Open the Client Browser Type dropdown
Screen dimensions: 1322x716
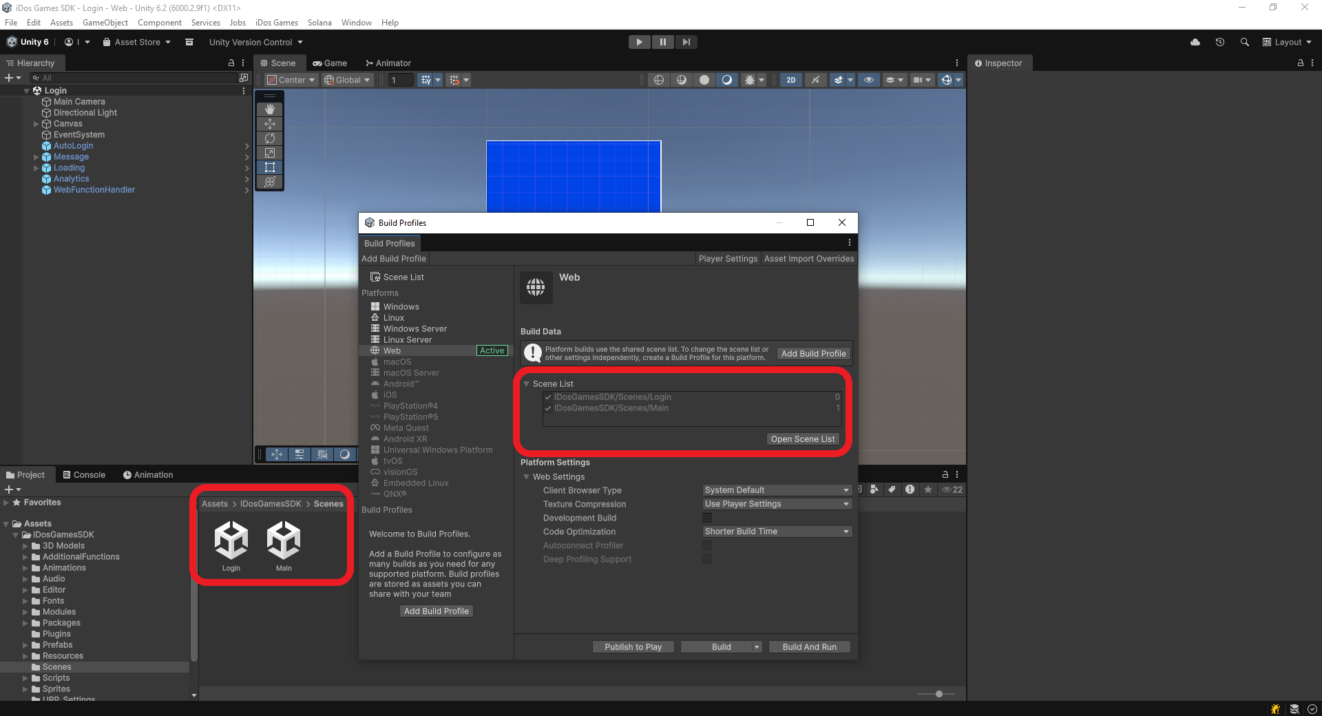777,490
